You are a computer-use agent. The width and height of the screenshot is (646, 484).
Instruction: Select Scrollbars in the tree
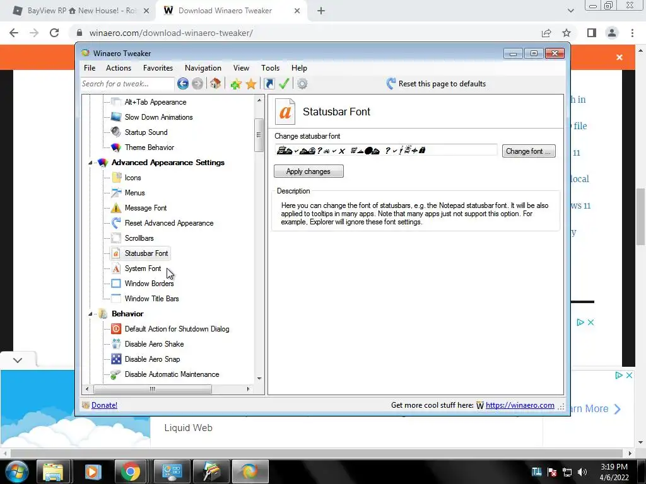click(139, 238)
